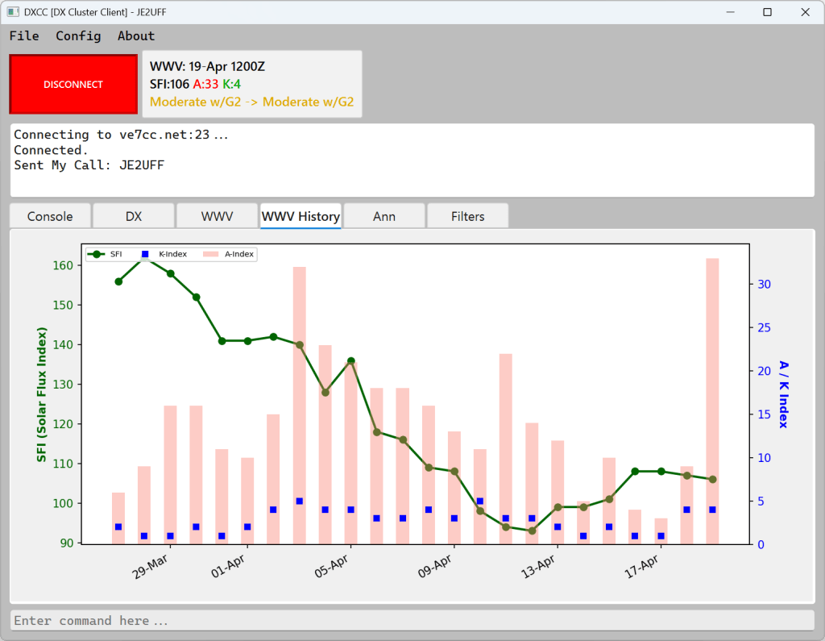Minimize the DXCC window
The width and height of the screenshot is (825, 641).
tap(730, 12)
